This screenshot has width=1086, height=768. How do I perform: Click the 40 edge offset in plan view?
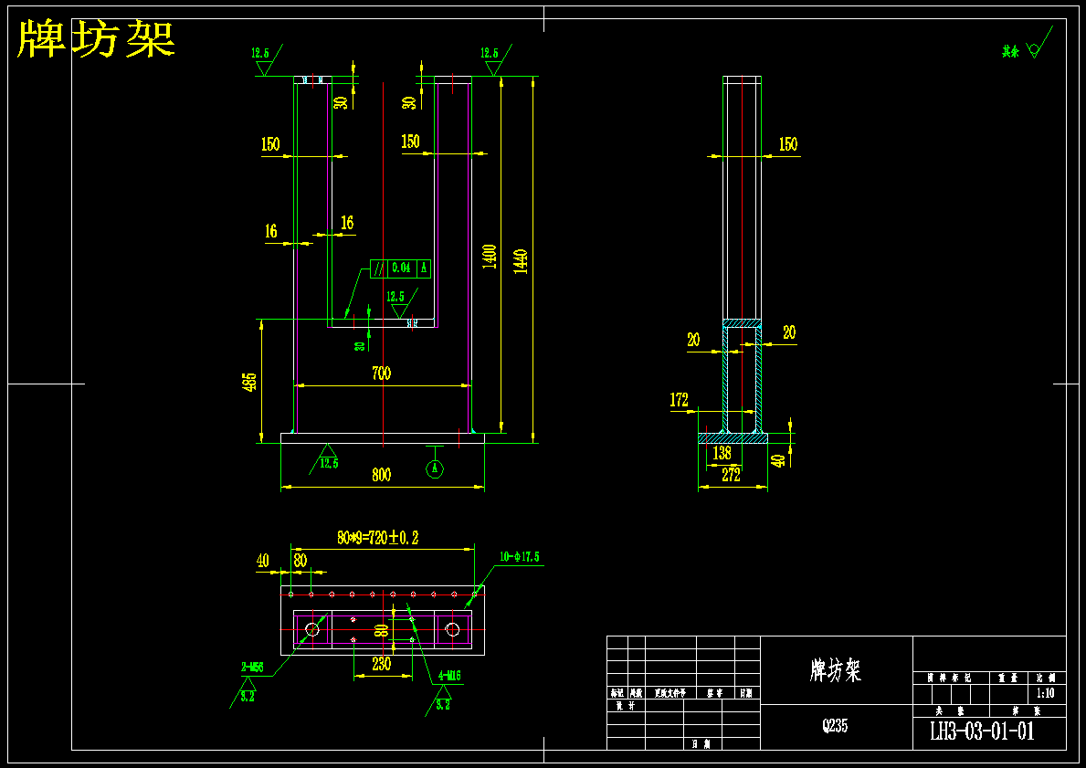pyautogui.click(x=262, y=560)
